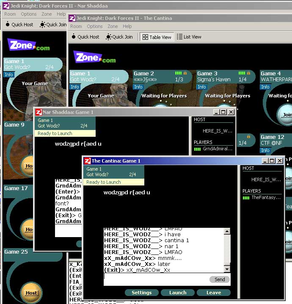Viewport: 292px width, 304px height.
Task: Open Room menu in The Cantina window
Action: pos(76,26)
